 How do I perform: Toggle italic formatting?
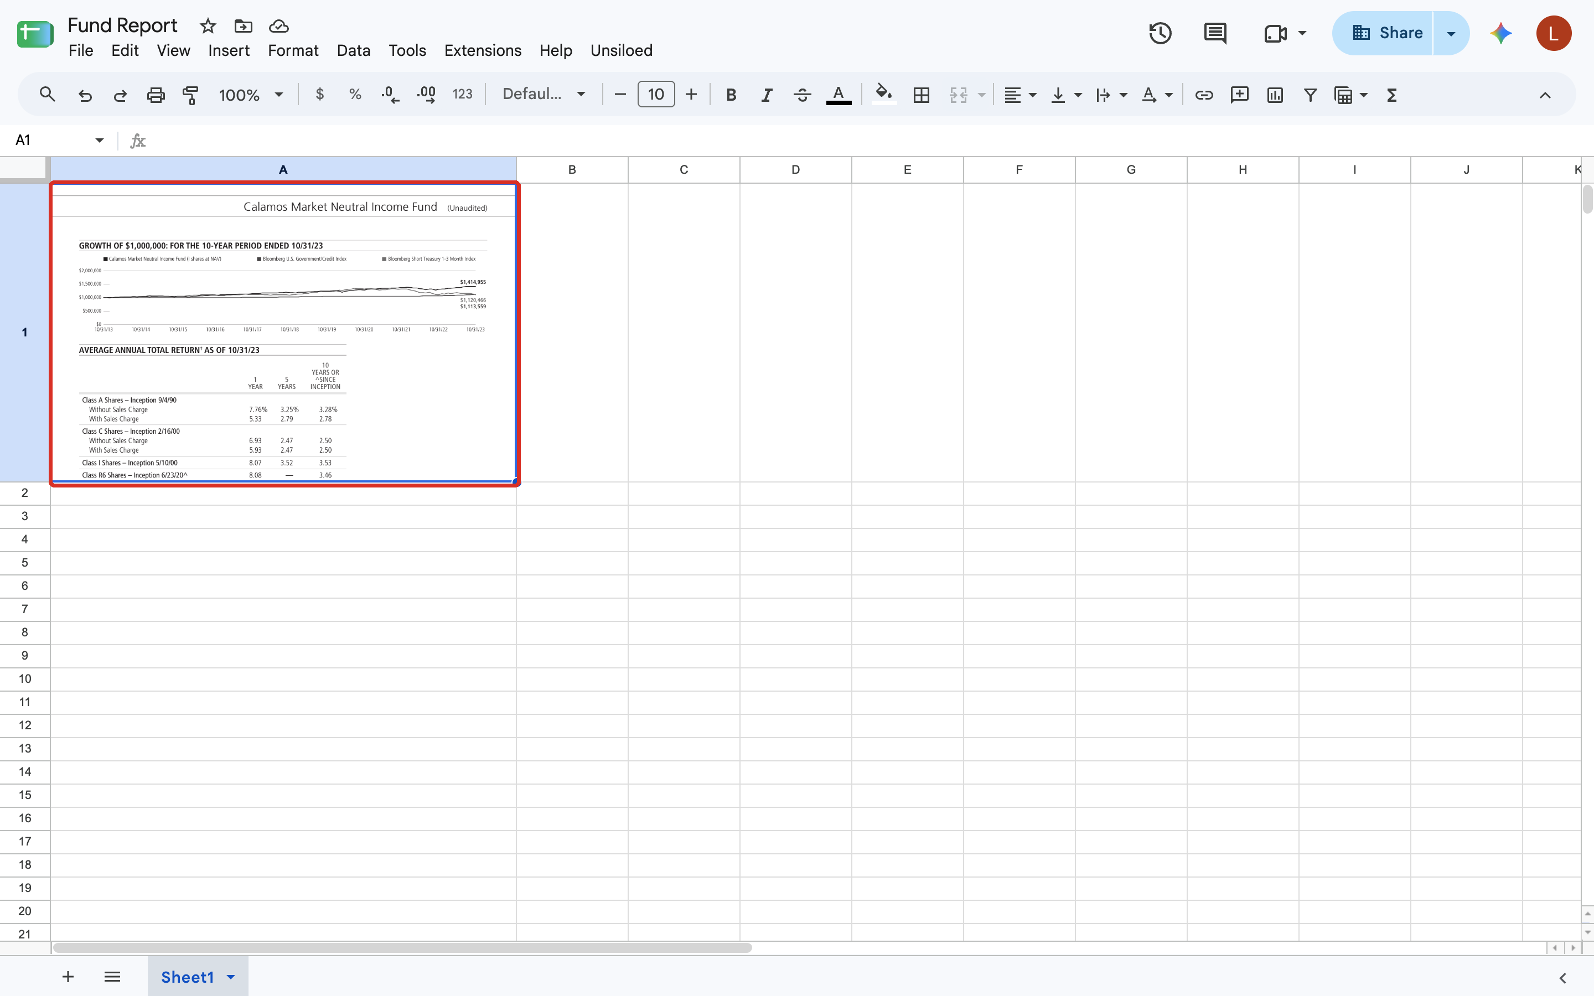tap(767, 95)
